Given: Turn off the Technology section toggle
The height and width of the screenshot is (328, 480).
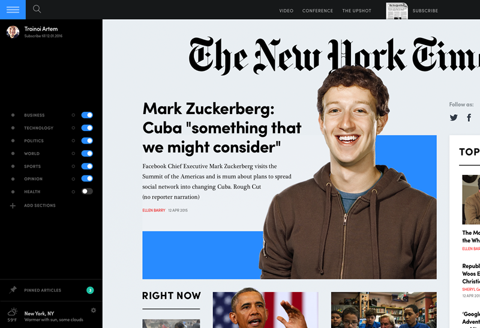Looking at the screenshot, I should pos(87,128).
